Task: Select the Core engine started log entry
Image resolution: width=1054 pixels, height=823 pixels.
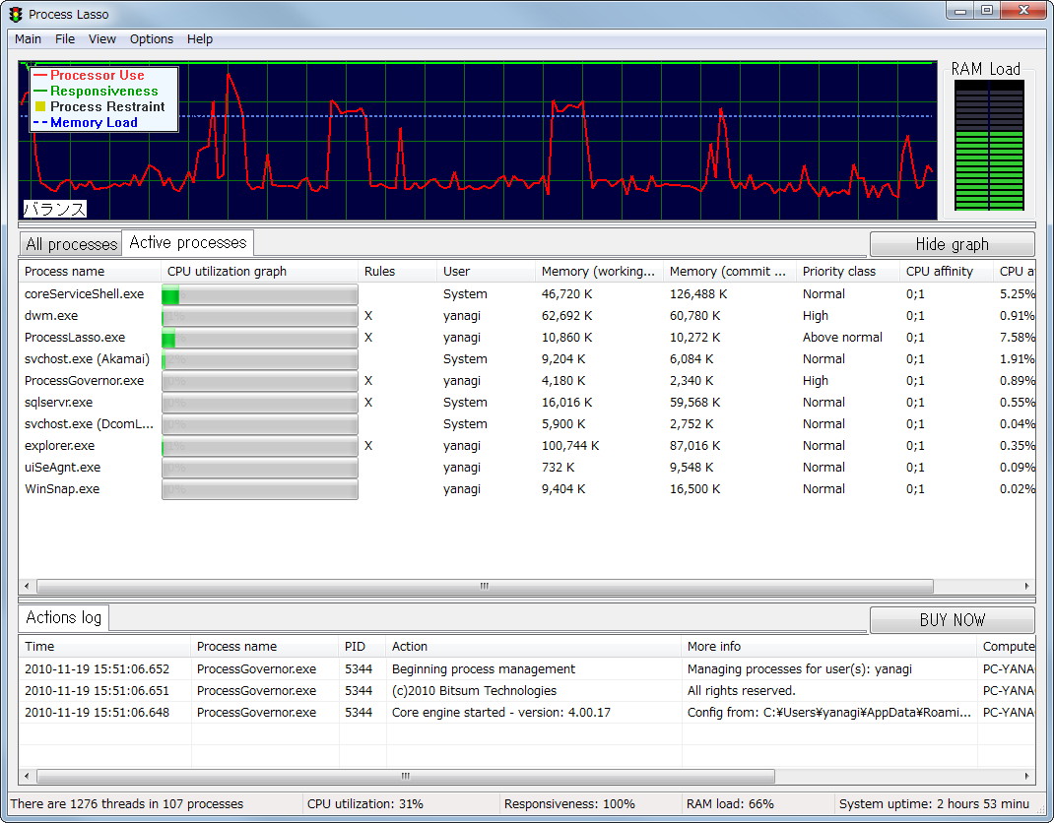Action: point(527,712)
